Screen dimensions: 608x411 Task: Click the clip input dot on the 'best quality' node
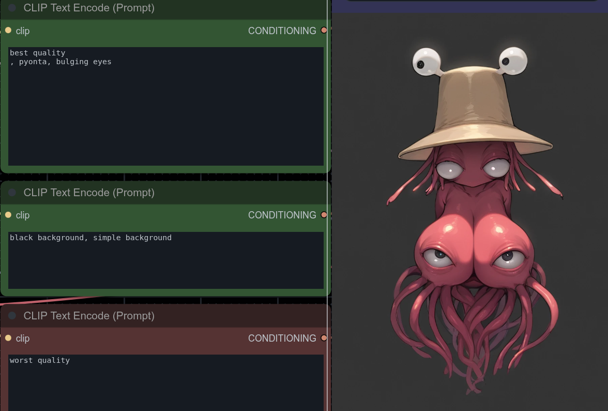[8, 30]
